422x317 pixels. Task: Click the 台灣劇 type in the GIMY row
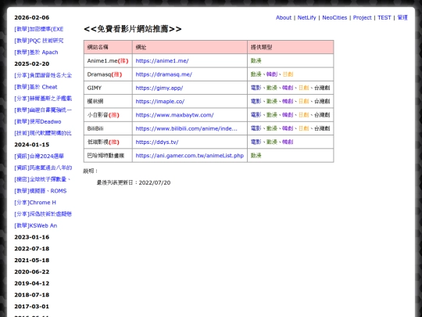point(322,88)
